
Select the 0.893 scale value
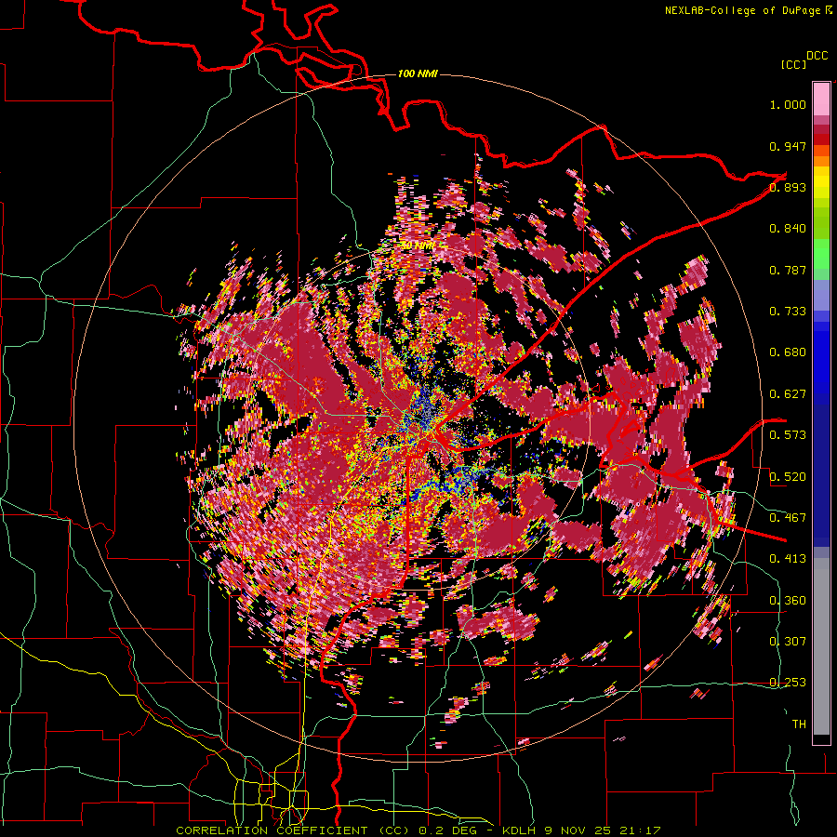click(788, 187)
